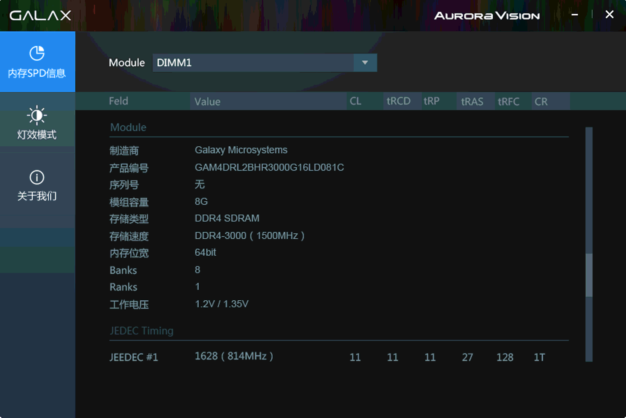Viewport: 626px width, 418px height.
Task: Select the 64bit memory width value
Action: coord(205,252)
